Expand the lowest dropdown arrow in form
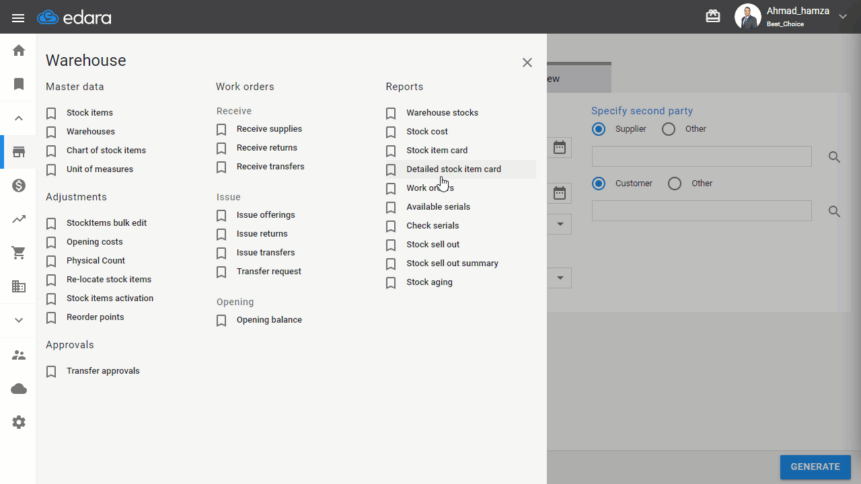 pos(560,278)
